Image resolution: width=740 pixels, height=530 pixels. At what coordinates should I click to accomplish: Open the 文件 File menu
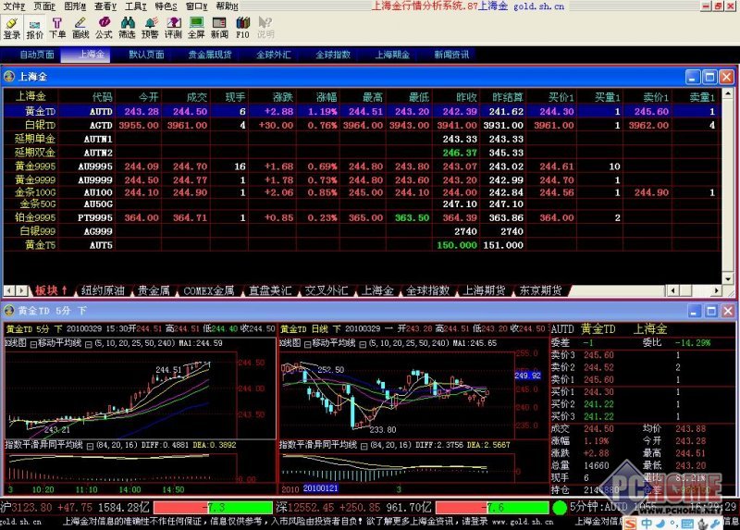click(14, 6)
